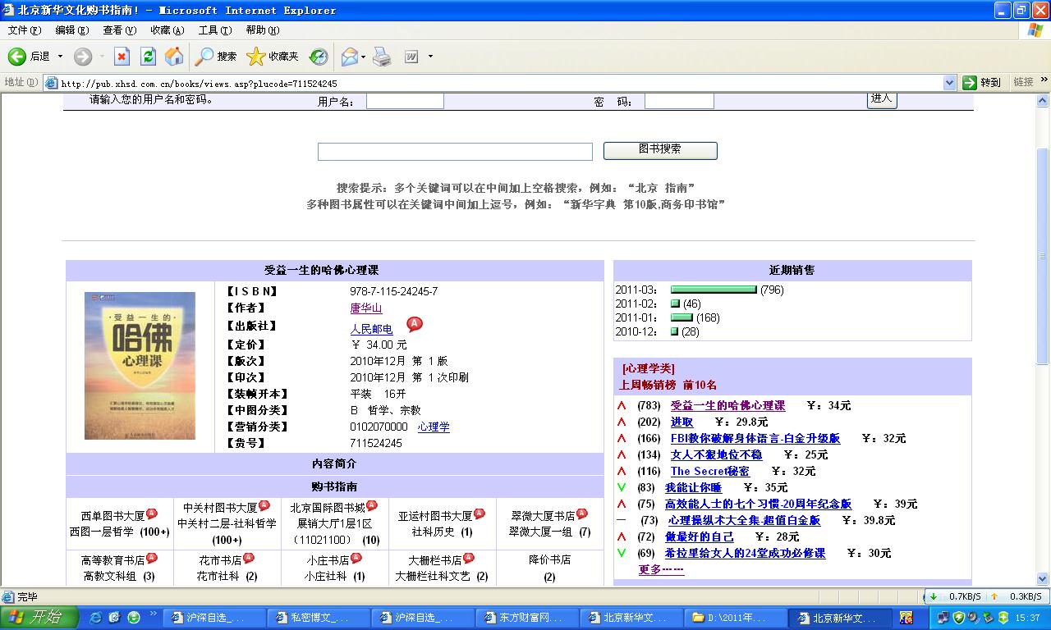1051x630 pixels.
Task: Click the red A icon beside 中关村图书大厦
Action: tap(264, 505)
